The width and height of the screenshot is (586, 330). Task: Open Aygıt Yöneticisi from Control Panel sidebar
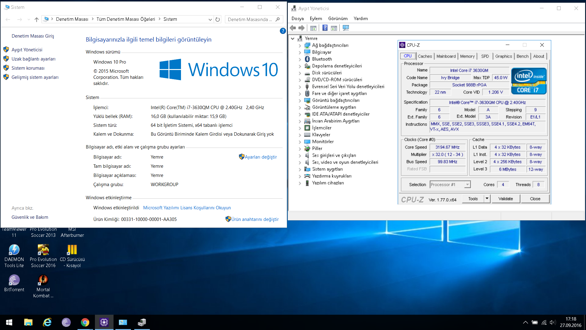click(x=27, y=49)
